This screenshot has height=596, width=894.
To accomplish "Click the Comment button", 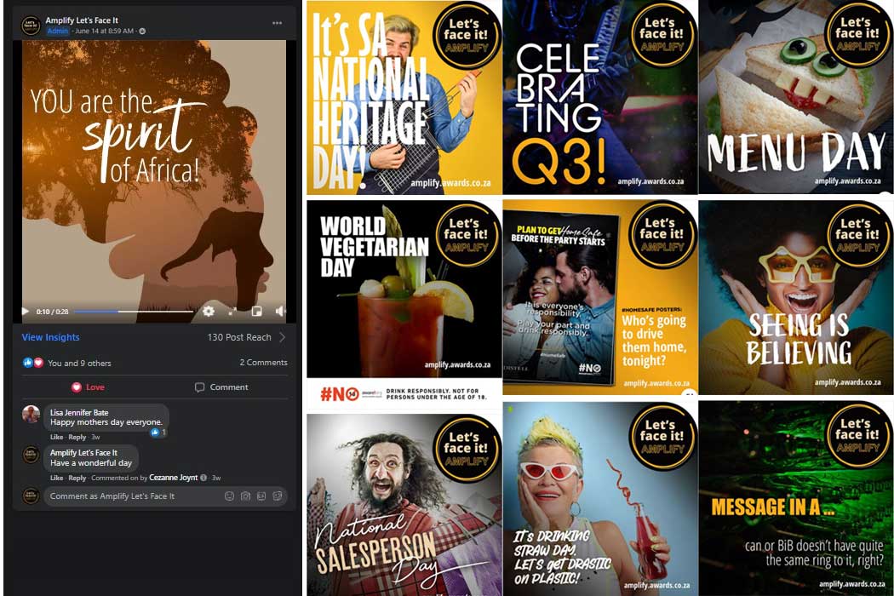I will tap(221, 387).
